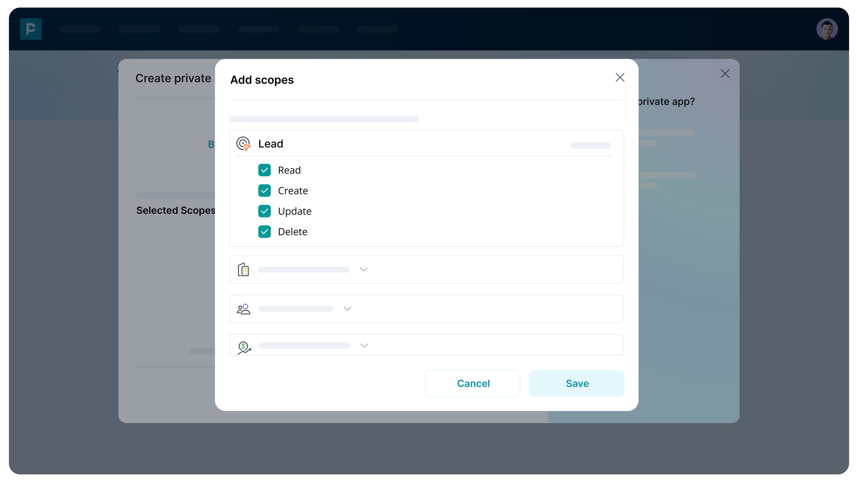Select the first navigation item in top bar
This screenshot has width=858, height=482.
click(x=80, y=29)
